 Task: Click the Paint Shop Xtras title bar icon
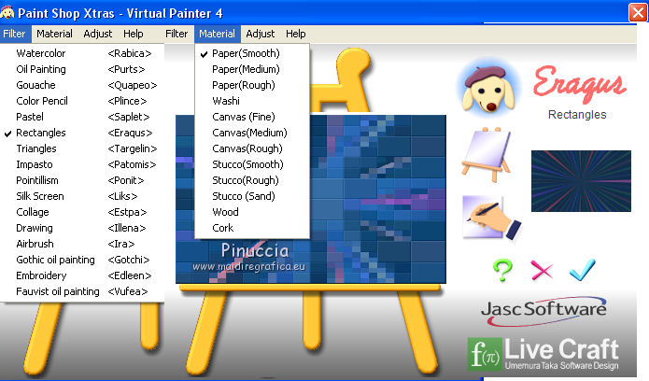point(7,13)
